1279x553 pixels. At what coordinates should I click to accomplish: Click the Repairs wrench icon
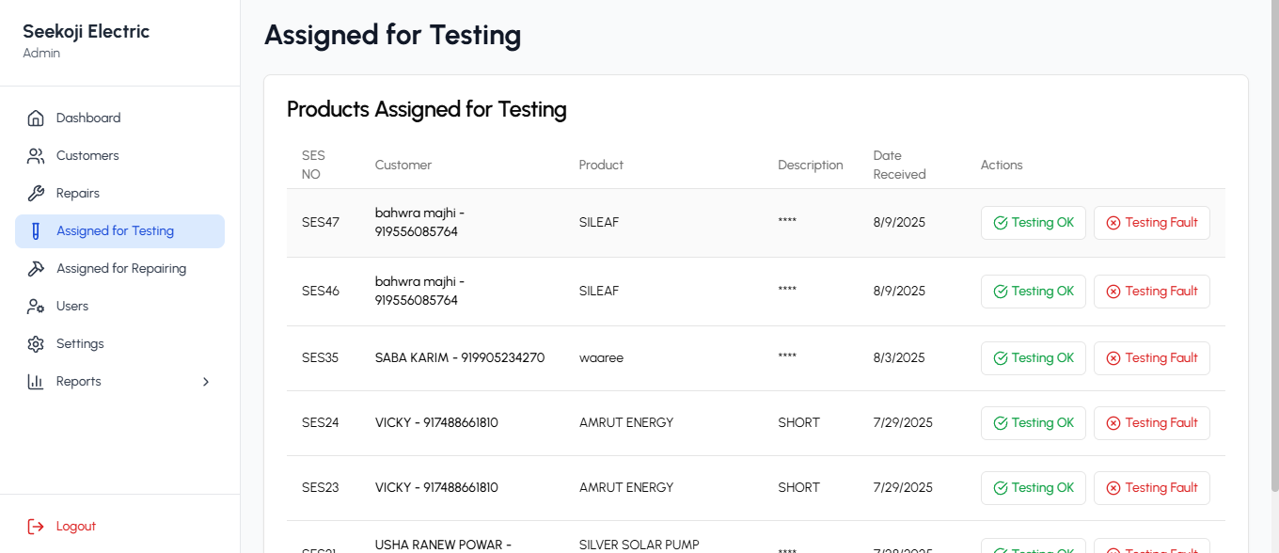(36, 194)
